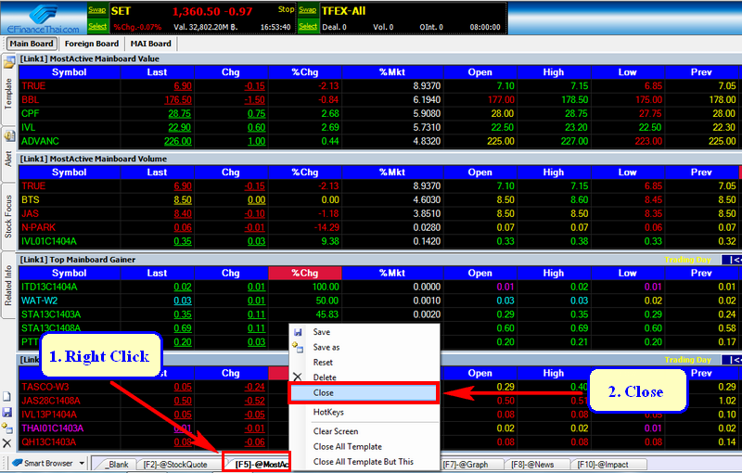The height and width of the screenshot is (473, 742).
Task: Open the [F10]-@Impact tab
Action: [603, 465]
